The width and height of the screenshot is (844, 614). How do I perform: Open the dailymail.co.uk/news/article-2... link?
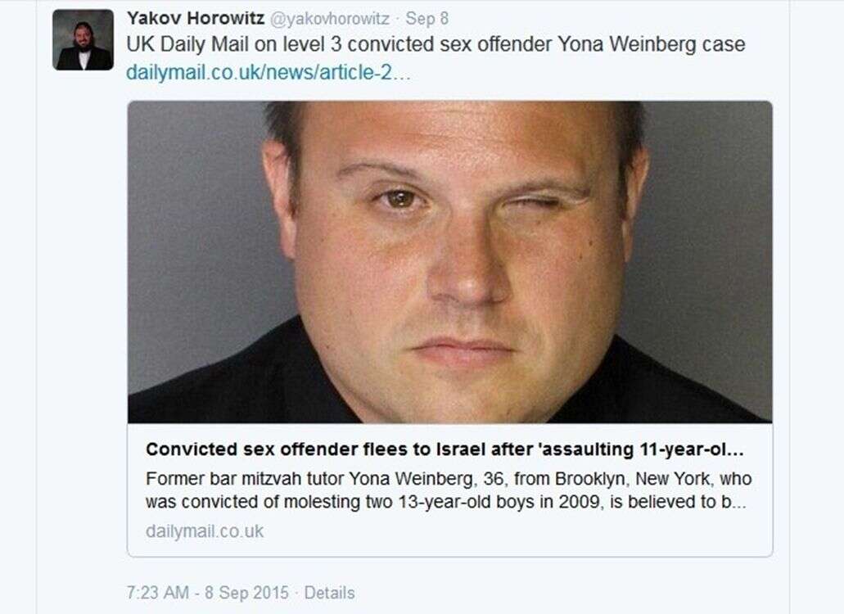pyautogui.click(x=268, y=72)
